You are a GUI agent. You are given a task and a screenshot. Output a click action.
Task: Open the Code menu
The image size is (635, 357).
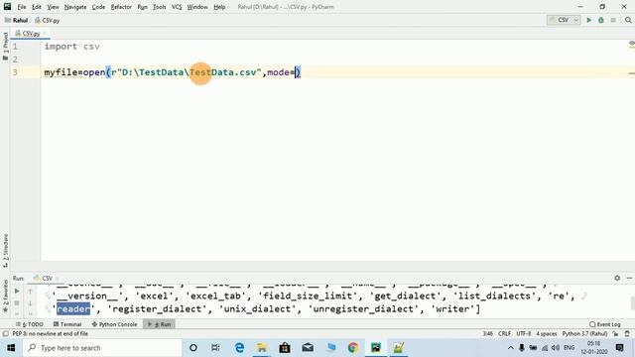coord(98,7)
